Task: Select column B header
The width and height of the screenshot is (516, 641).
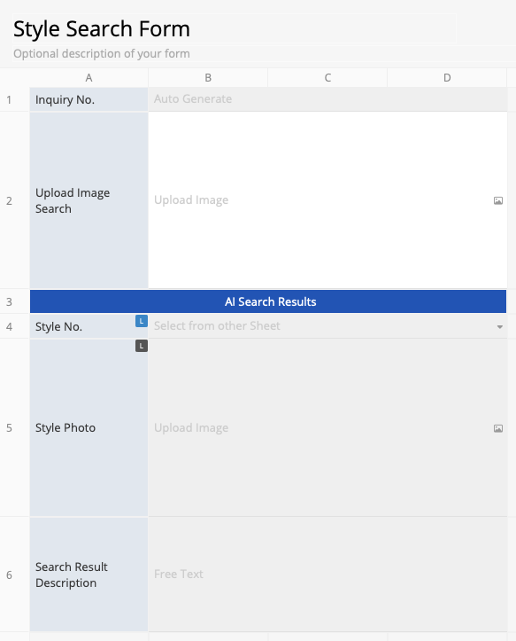Action: pos(208,78)
